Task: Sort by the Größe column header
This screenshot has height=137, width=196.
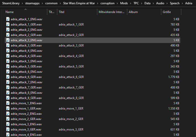Action: [x=167, y=12]
